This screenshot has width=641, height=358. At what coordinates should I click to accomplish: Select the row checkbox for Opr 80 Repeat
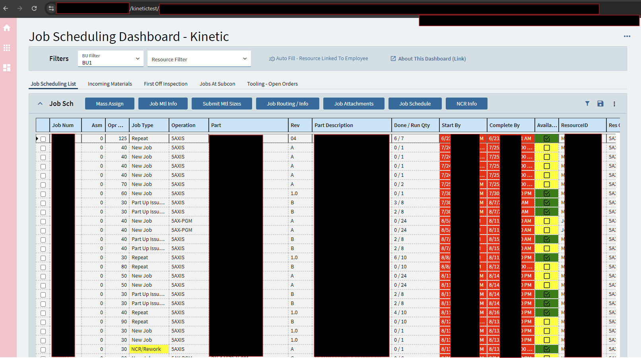pyautogui.click(x=43, y=267)
